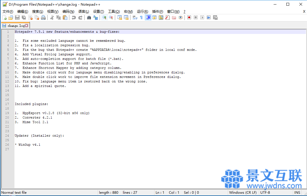
Task: Click the Windows (CR LF) status bar field
Action: pos(243,193)
